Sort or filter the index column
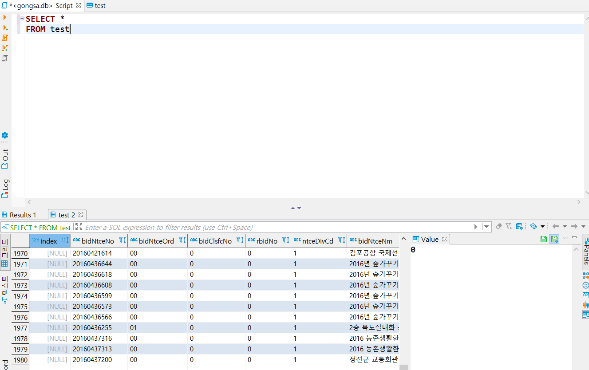The height and width of the screenshot is (370, 589). click(65, 240)
